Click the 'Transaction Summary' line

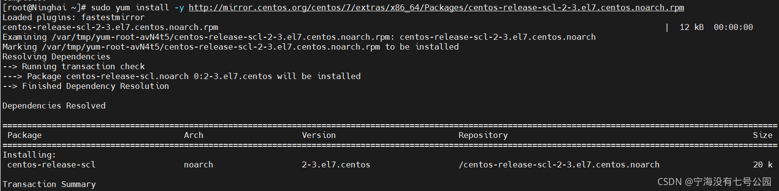pos(49,184)
